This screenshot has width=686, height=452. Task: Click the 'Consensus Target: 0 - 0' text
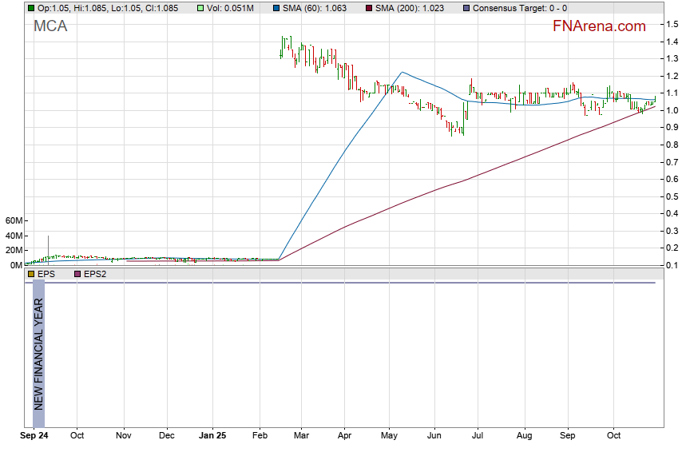coord(519,8)
